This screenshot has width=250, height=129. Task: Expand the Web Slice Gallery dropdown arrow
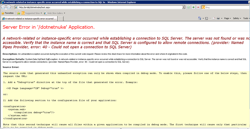[64, 13]
